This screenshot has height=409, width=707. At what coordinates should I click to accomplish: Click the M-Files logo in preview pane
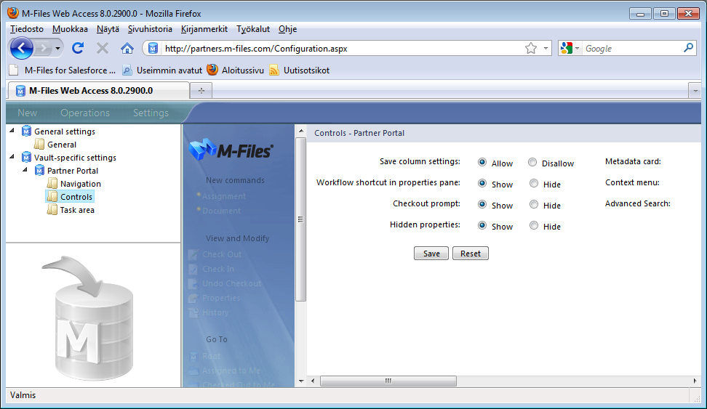click(231, 150)
